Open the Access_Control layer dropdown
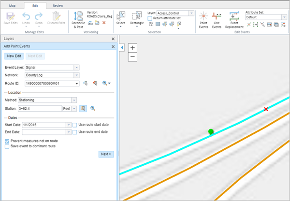The image size is (290, 201). (x=192, y=13)
